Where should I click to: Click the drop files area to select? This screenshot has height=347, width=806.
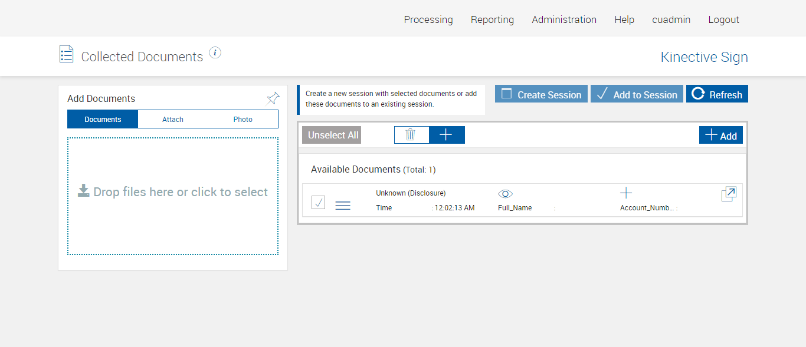(x=173, y=196)
